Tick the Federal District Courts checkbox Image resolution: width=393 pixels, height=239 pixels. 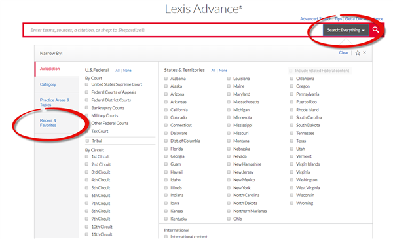tap(86, 100)
